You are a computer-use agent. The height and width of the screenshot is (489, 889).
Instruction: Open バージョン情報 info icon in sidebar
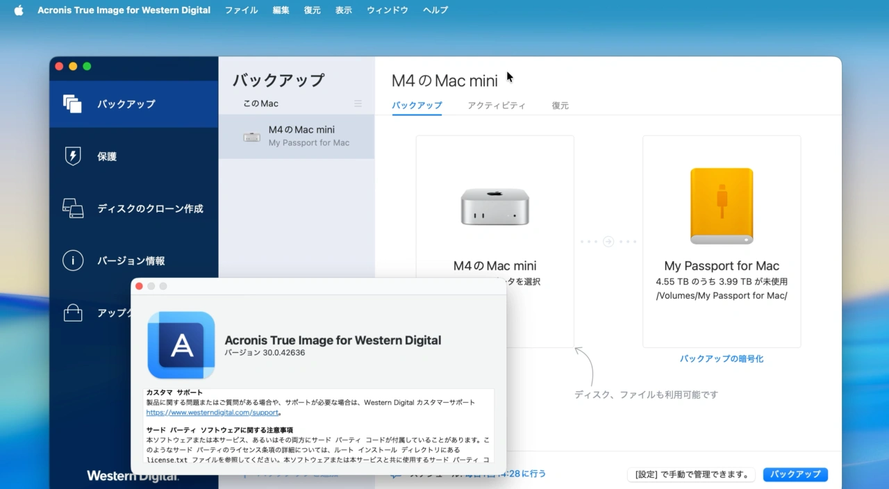point(73,260)
